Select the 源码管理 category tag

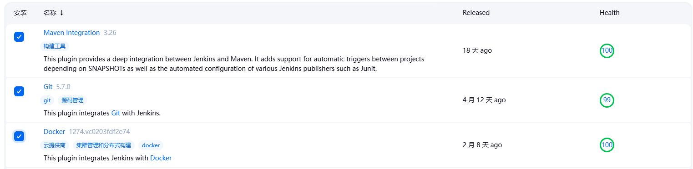[x=72, y=100]
